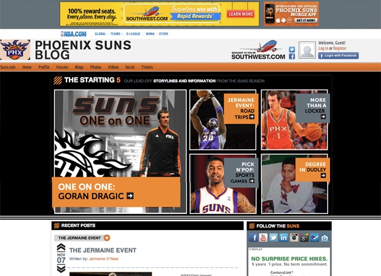Image resolution: width=381 pixels, height=276 pixels.
Task: Select Forums in the nav bar
Action: click(62, 67)
